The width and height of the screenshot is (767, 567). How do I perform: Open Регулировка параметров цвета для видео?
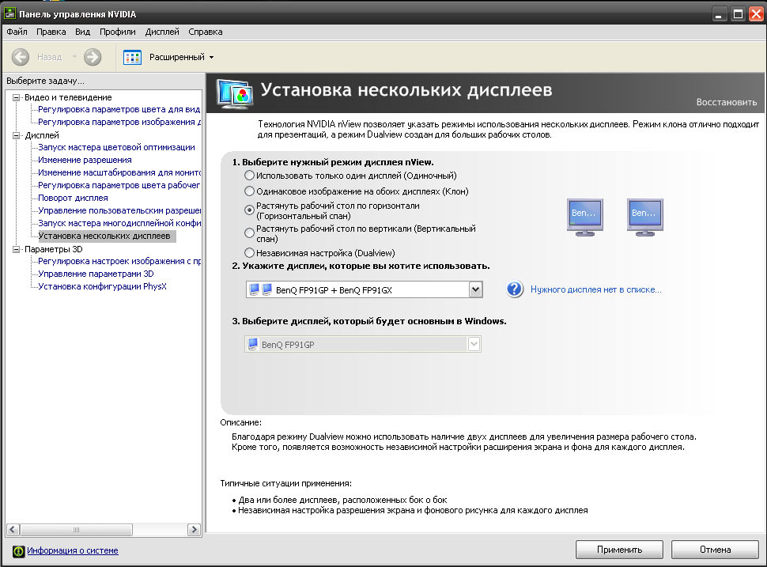[119, 109]
